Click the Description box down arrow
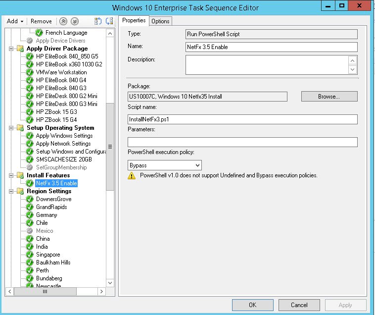The height and width of the screenshot is (315, 375). [352, 69]
